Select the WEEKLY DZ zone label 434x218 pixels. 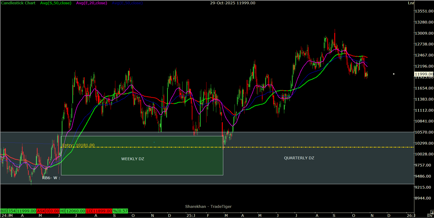coord(133,159)
